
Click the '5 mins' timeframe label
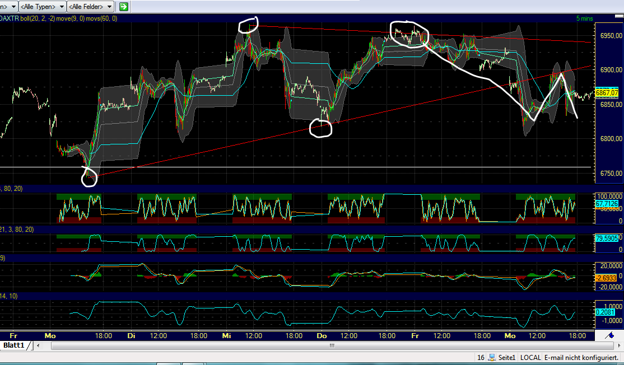coord(584,18)
